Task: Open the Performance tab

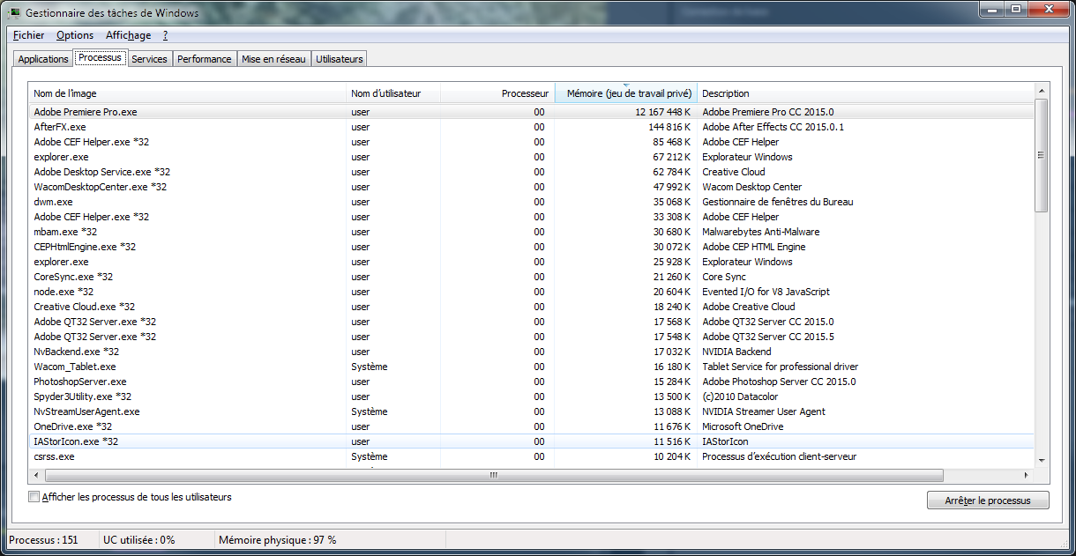Action: click(x=204, y=59)
